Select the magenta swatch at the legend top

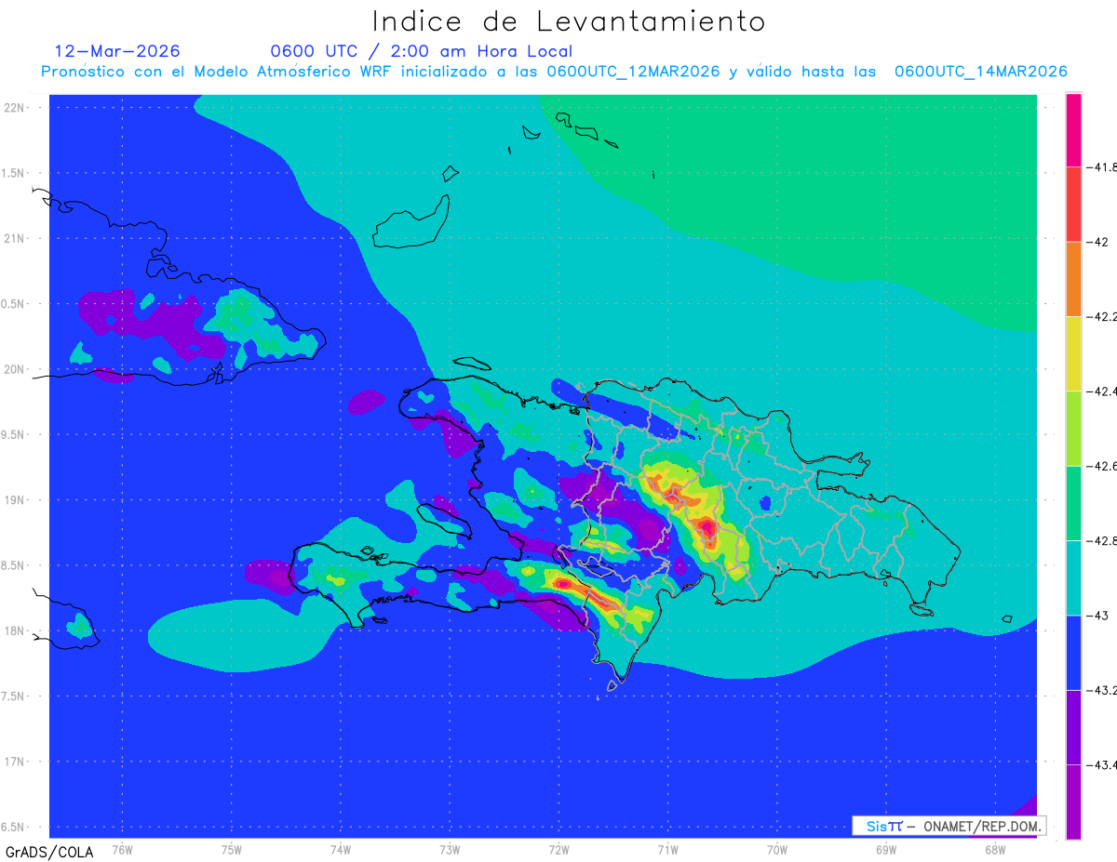[1073, 130]
